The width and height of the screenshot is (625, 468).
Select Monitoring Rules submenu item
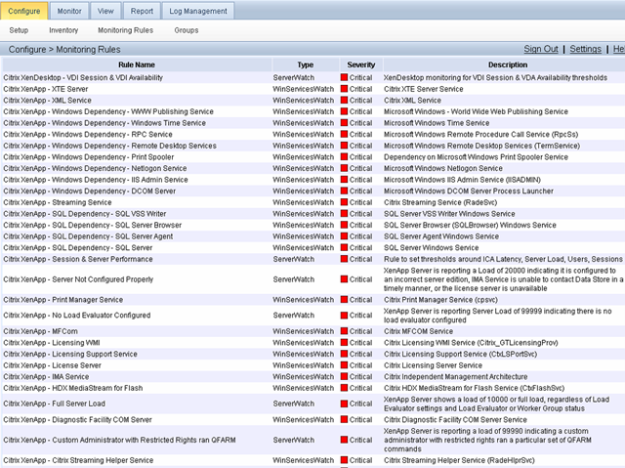point(126,30)
